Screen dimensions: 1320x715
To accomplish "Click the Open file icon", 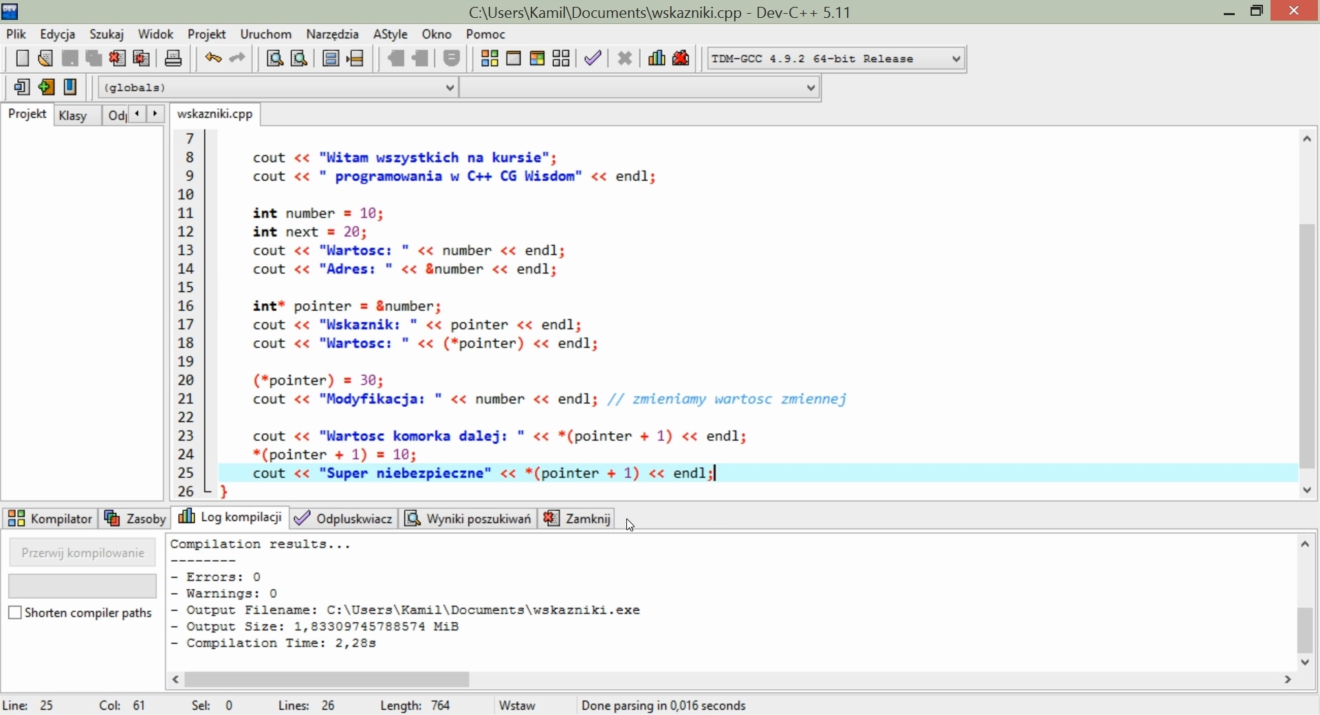I will point(46,59).
